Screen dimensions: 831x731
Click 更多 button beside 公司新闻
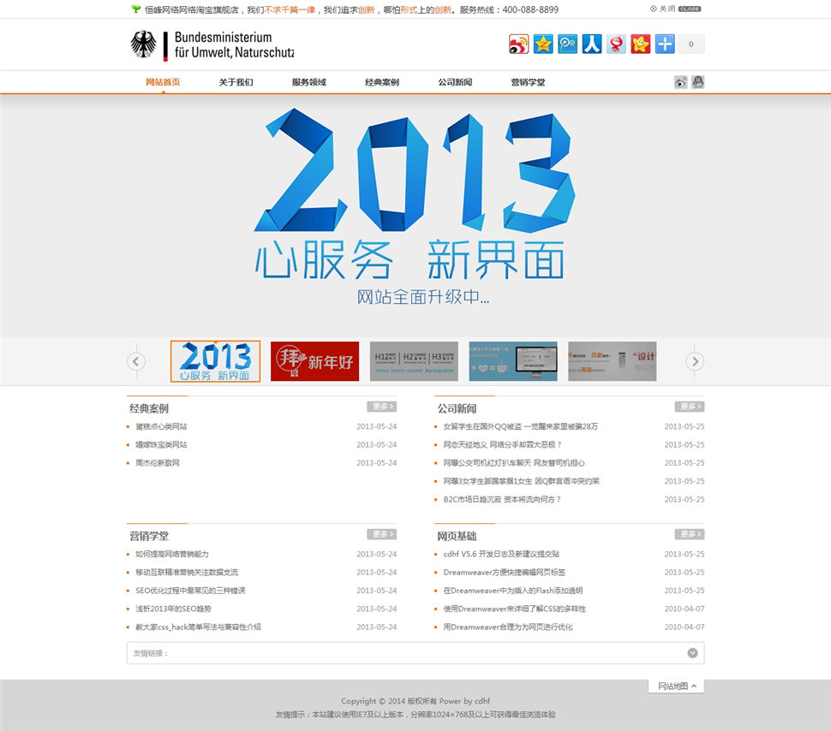point(689,407)
